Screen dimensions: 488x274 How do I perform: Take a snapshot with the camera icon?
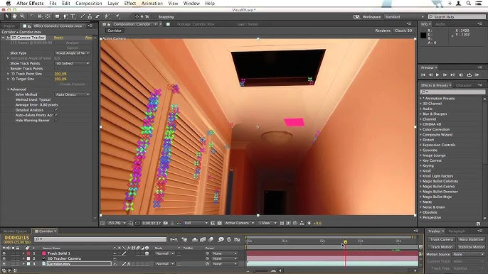(166, 223)
